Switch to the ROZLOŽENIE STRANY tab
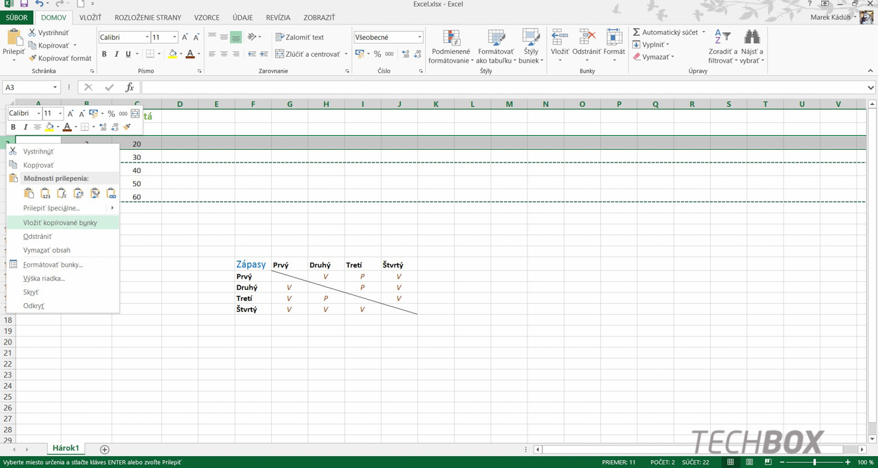Image resolution: width=878 pixels, height=468 pixels. point(147,18)
